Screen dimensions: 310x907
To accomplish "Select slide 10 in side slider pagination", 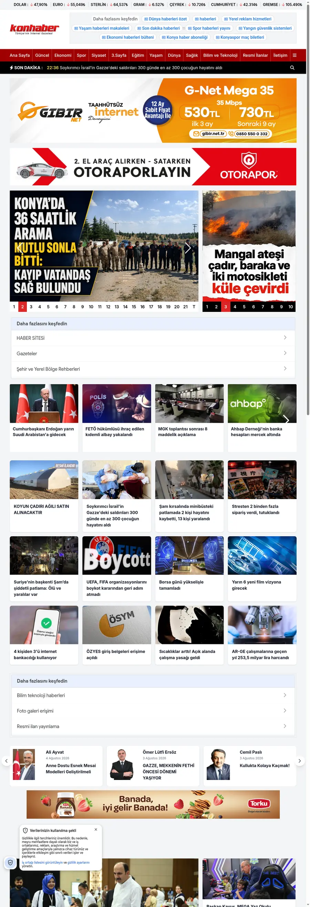I will click(291, 307).
